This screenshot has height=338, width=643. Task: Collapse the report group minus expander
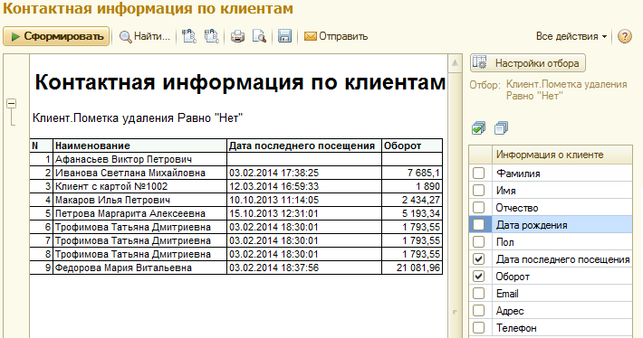click(x=12, y=104)
